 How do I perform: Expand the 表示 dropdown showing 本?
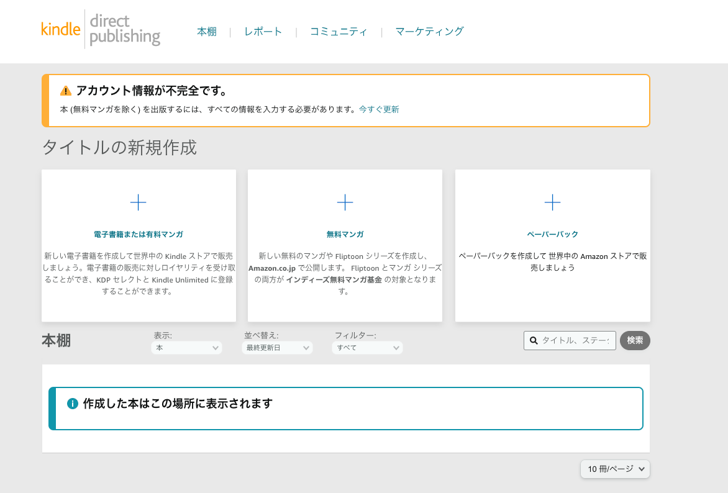coord(186,348)
